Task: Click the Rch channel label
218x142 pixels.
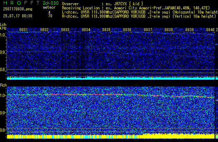Action: coord(3,85)
